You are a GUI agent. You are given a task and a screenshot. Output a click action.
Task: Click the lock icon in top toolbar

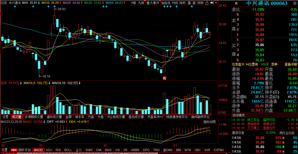(x=207, y=3)
